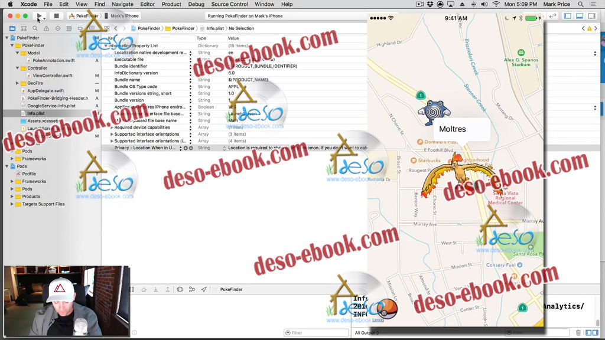The height and width of the screenshot is (340, 605).
Task: Click the trash icon to clear console
Action: tap(578, 333)
